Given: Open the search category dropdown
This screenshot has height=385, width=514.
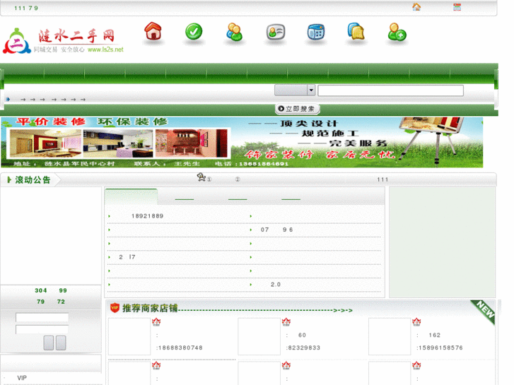Looking at the screenshot, I should [x=295, y=90].
